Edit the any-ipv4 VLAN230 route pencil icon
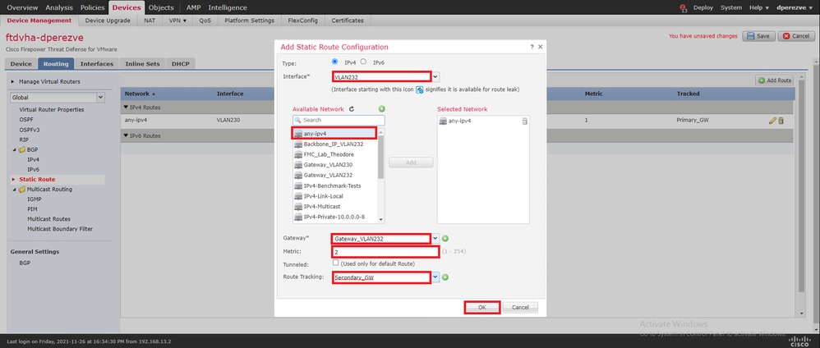 (x=772, y=121)
